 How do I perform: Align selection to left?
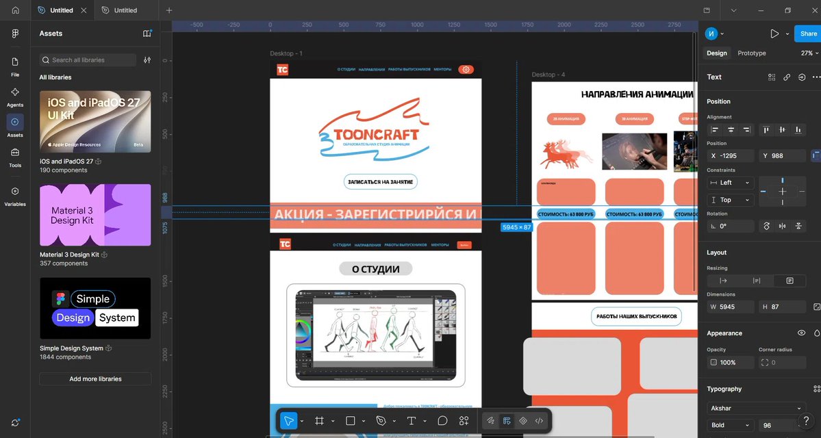pos(715,130)
